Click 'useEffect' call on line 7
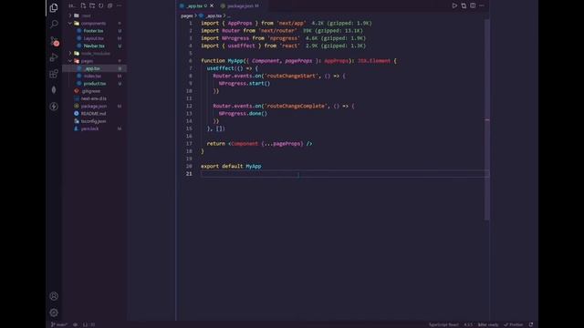This screenshot has width=584, height=328. [220, 68]
